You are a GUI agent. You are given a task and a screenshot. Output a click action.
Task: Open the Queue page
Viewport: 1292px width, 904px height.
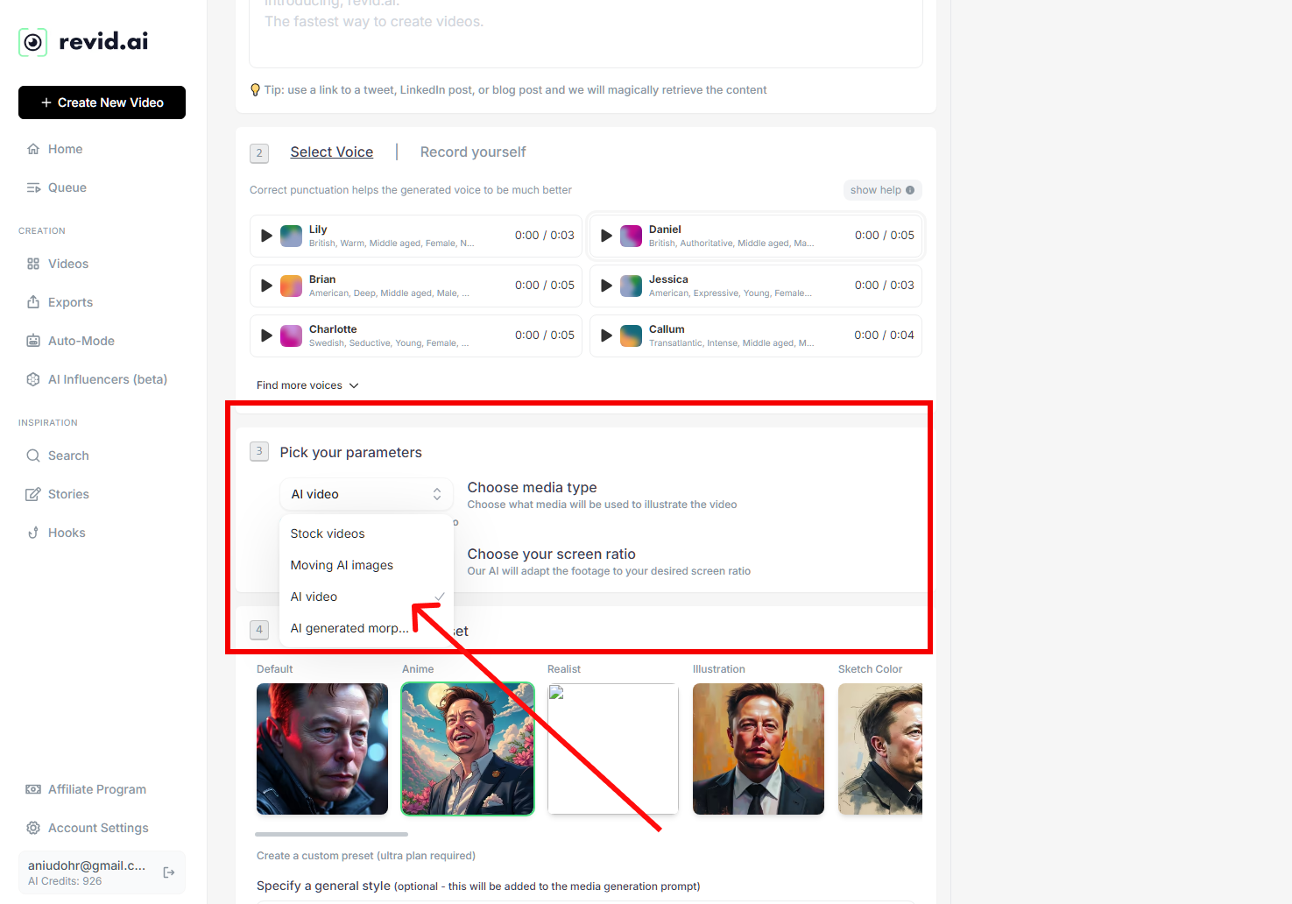67,187
